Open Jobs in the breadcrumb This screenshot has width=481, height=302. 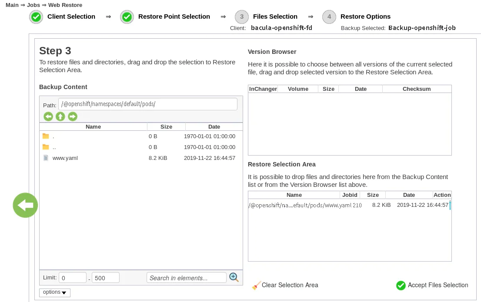click(x=33, y=5)
